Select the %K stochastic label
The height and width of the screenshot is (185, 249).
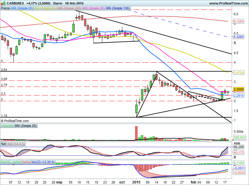pos(4,144)
